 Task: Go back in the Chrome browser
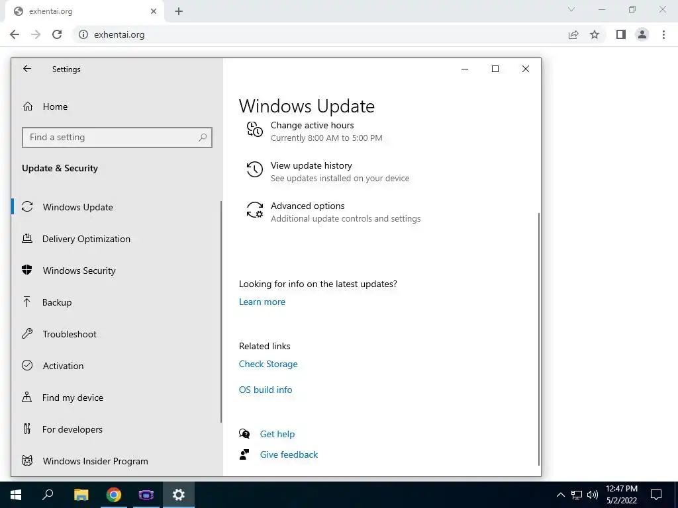pyautogui.click(x=15, y=34)
